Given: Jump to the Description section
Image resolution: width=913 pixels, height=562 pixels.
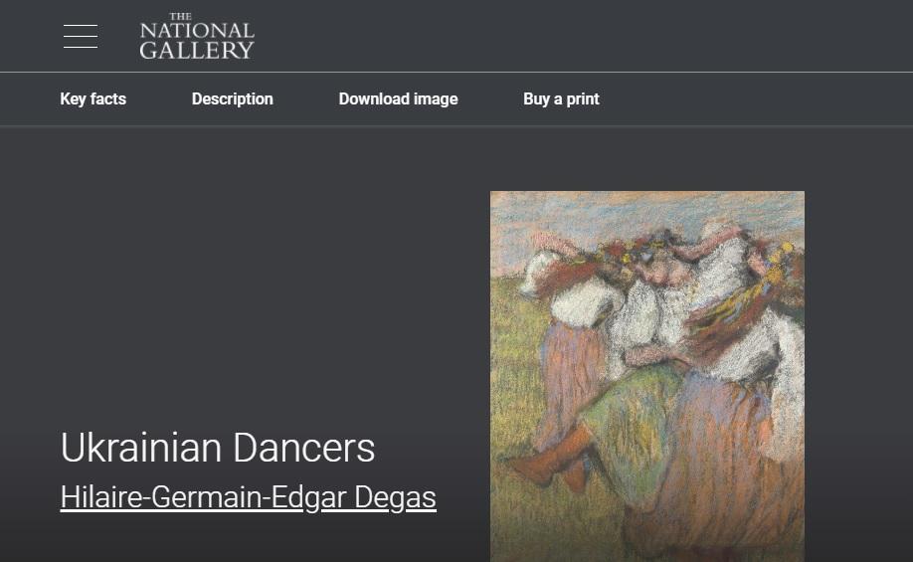Looking at the screenshot, I should point(233,99).
